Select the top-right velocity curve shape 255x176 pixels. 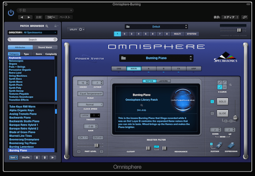pyautogui.click(x=225, y=82)
